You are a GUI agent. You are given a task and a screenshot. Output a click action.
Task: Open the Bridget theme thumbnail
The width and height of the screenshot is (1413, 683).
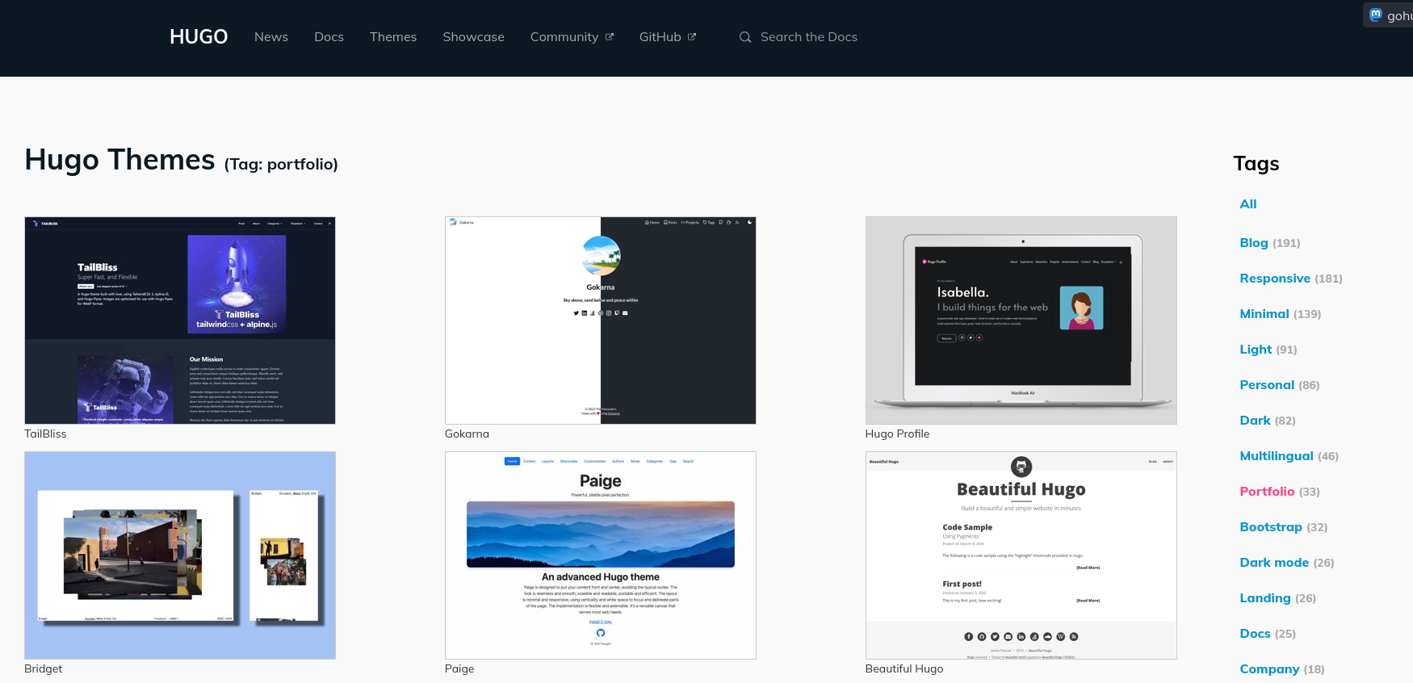[180, 555]
